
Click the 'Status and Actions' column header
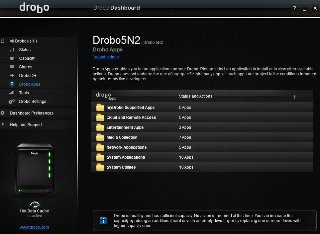(x=195, y=96)
